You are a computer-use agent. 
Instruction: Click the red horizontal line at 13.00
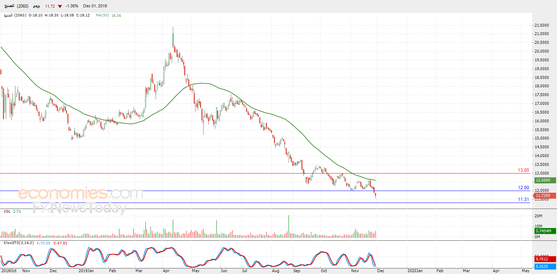[265, 174]
